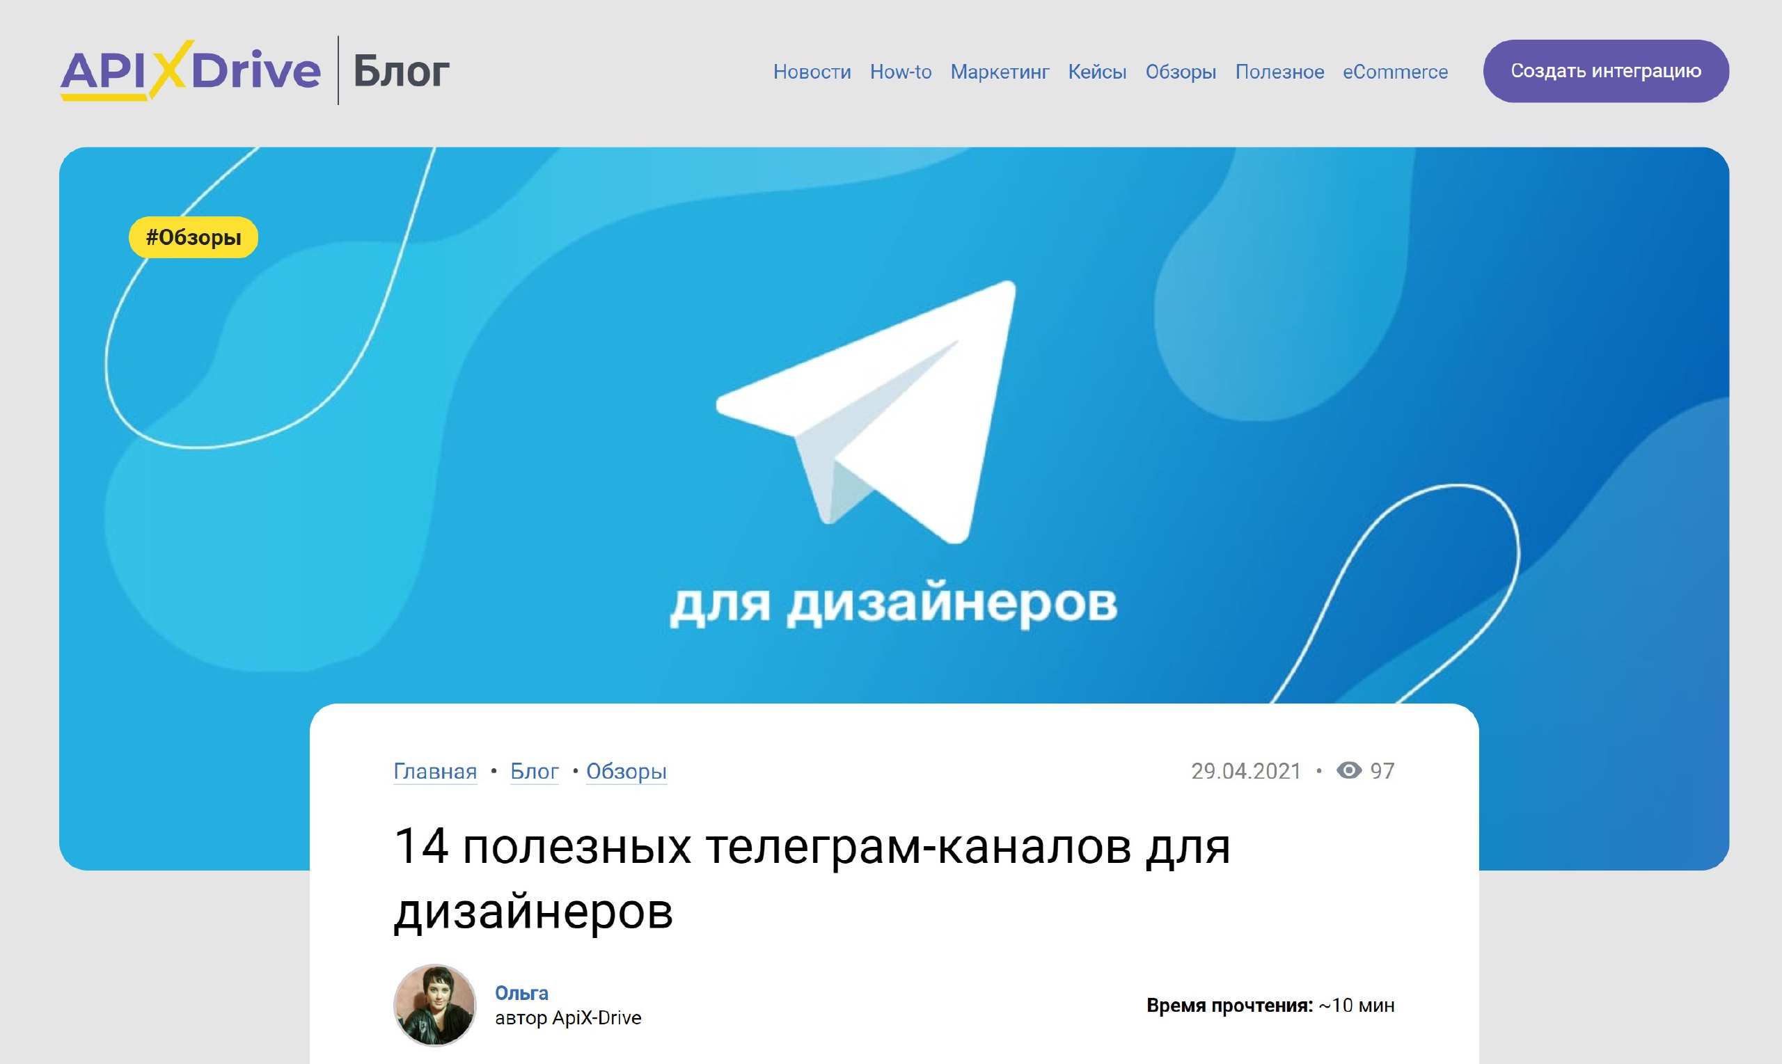This screenshot has height=1064, width=1782.
Task: Go to the eCommerce section
Action: point(1395,72)
